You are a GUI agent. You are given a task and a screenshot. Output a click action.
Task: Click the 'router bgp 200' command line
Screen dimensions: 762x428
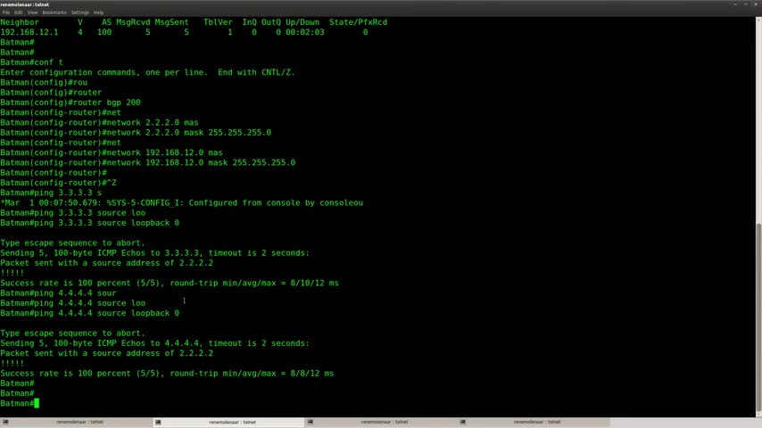70,103
